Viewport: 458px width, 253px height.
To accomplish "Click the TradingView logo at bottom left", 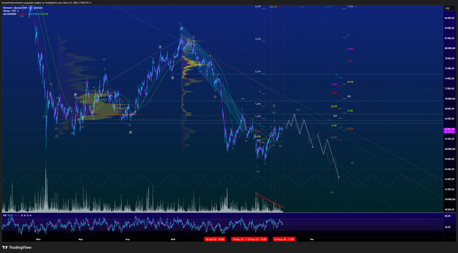I will pos(16,248).
